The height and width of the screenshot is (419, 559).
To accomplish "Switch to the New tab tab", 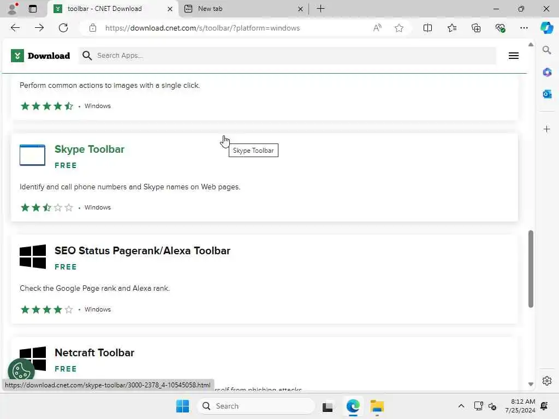I will pyautogui.click(x=243, y=9).
